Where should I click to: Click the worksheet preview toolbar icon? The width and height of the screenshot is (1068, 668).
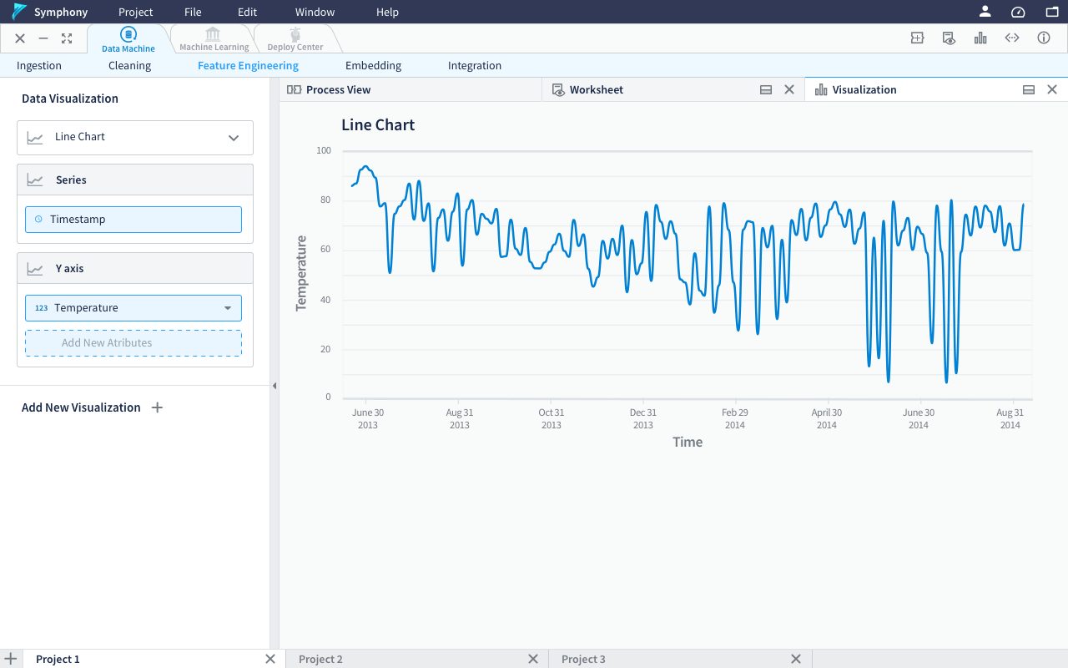pos(949,38)
